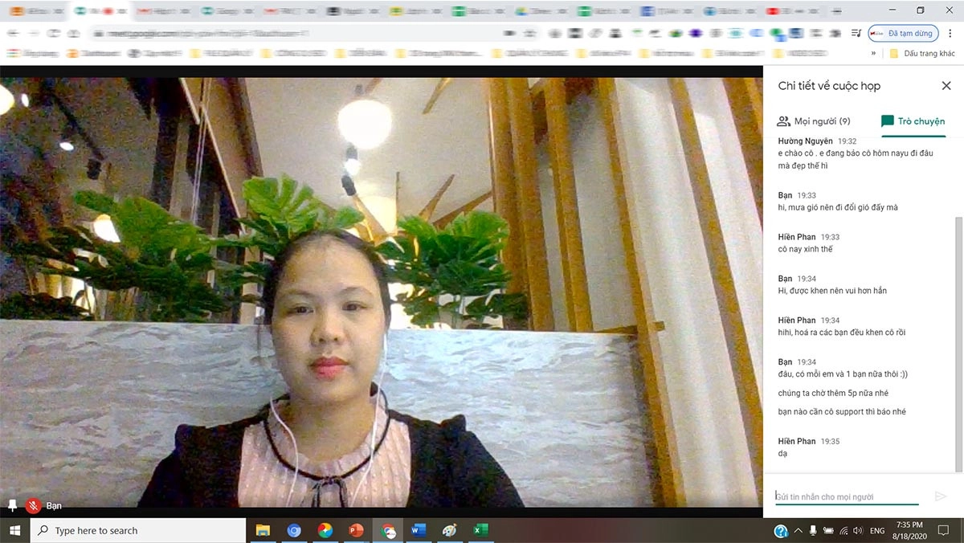The height and width of the screenshot is (543, 964).
Task: Open File Explorer from the taskbar
Action: click(x=263, y=530)
